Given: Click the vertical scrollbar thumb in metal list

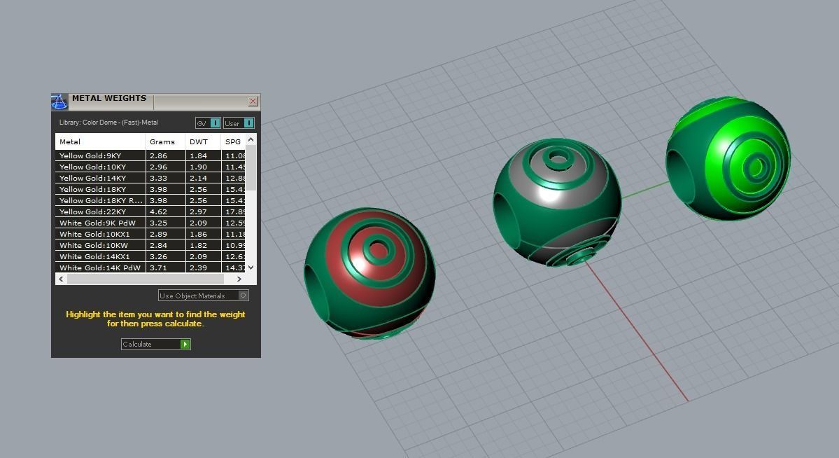Looking at the screenshot, I should (x=251, y=167).
